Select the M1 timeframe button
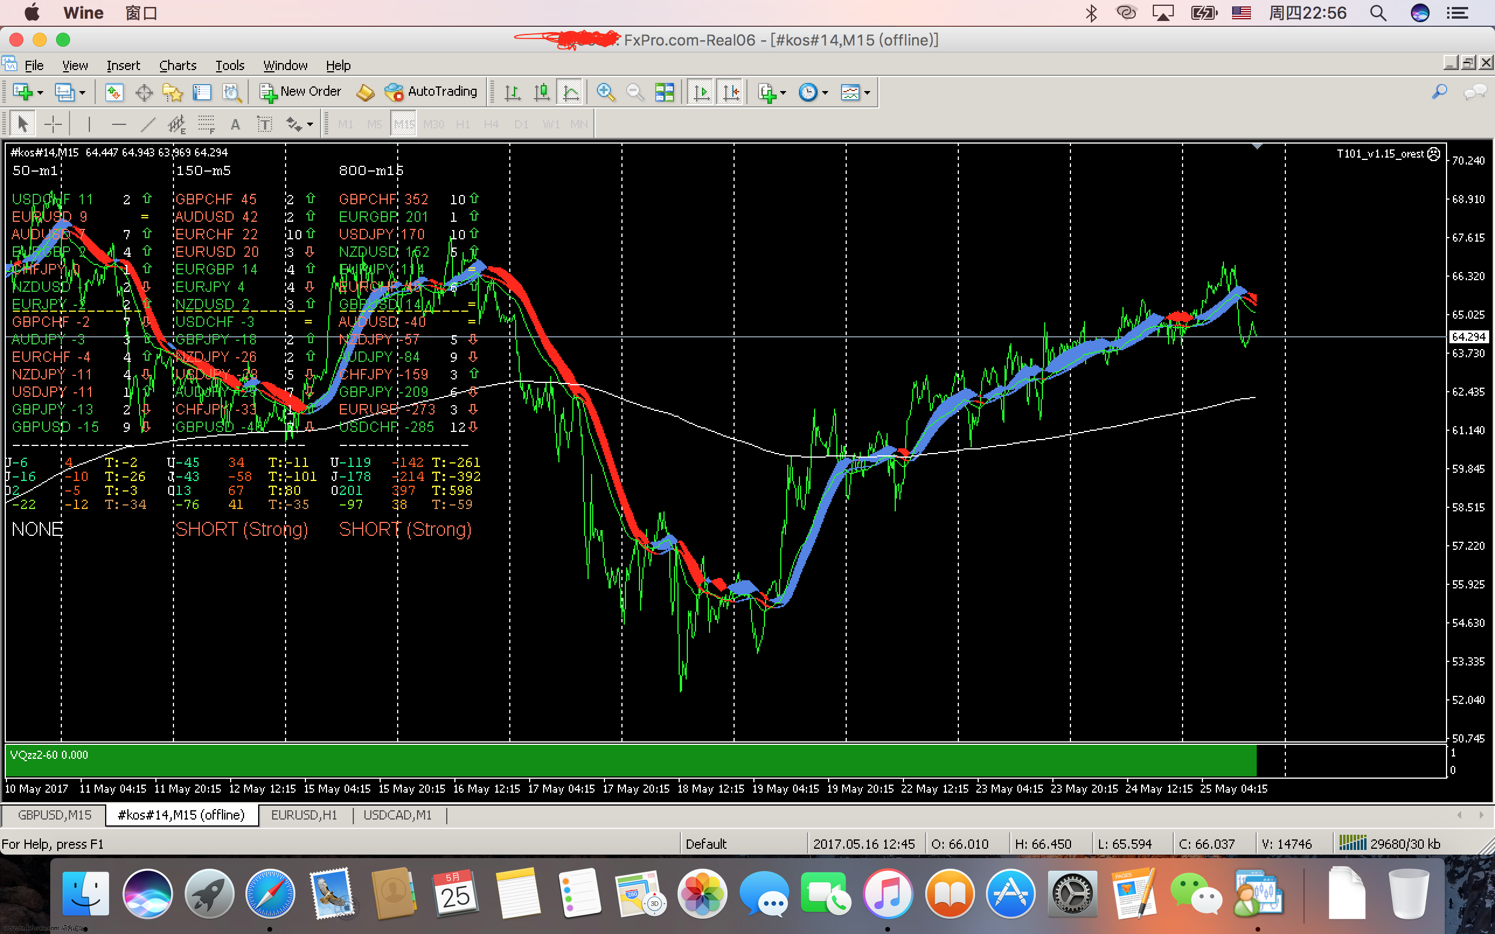The width and height of the screenshot is (1495, 934). (345, 124)
